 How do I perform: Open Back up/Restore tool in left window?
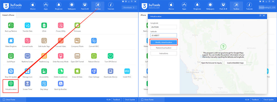pyautogui.click(x=11, y=26)
